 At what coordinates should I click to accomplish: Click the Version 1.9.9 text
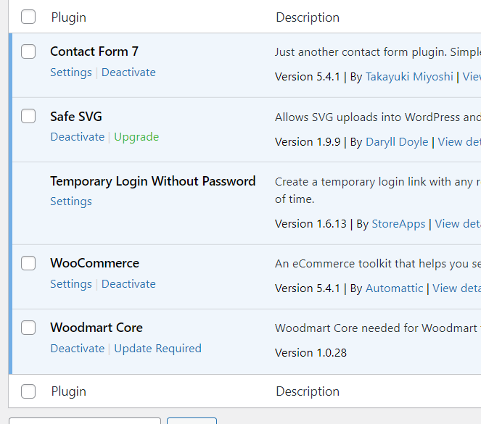tap(308, 142)
